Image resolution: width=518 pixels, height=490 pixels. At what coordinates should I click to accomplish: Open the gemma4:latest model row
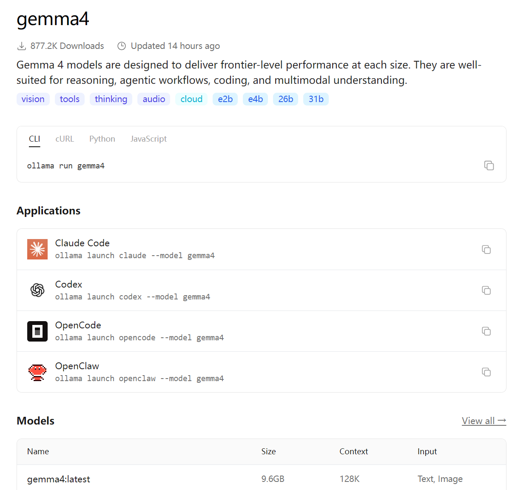tap(59, 479)
